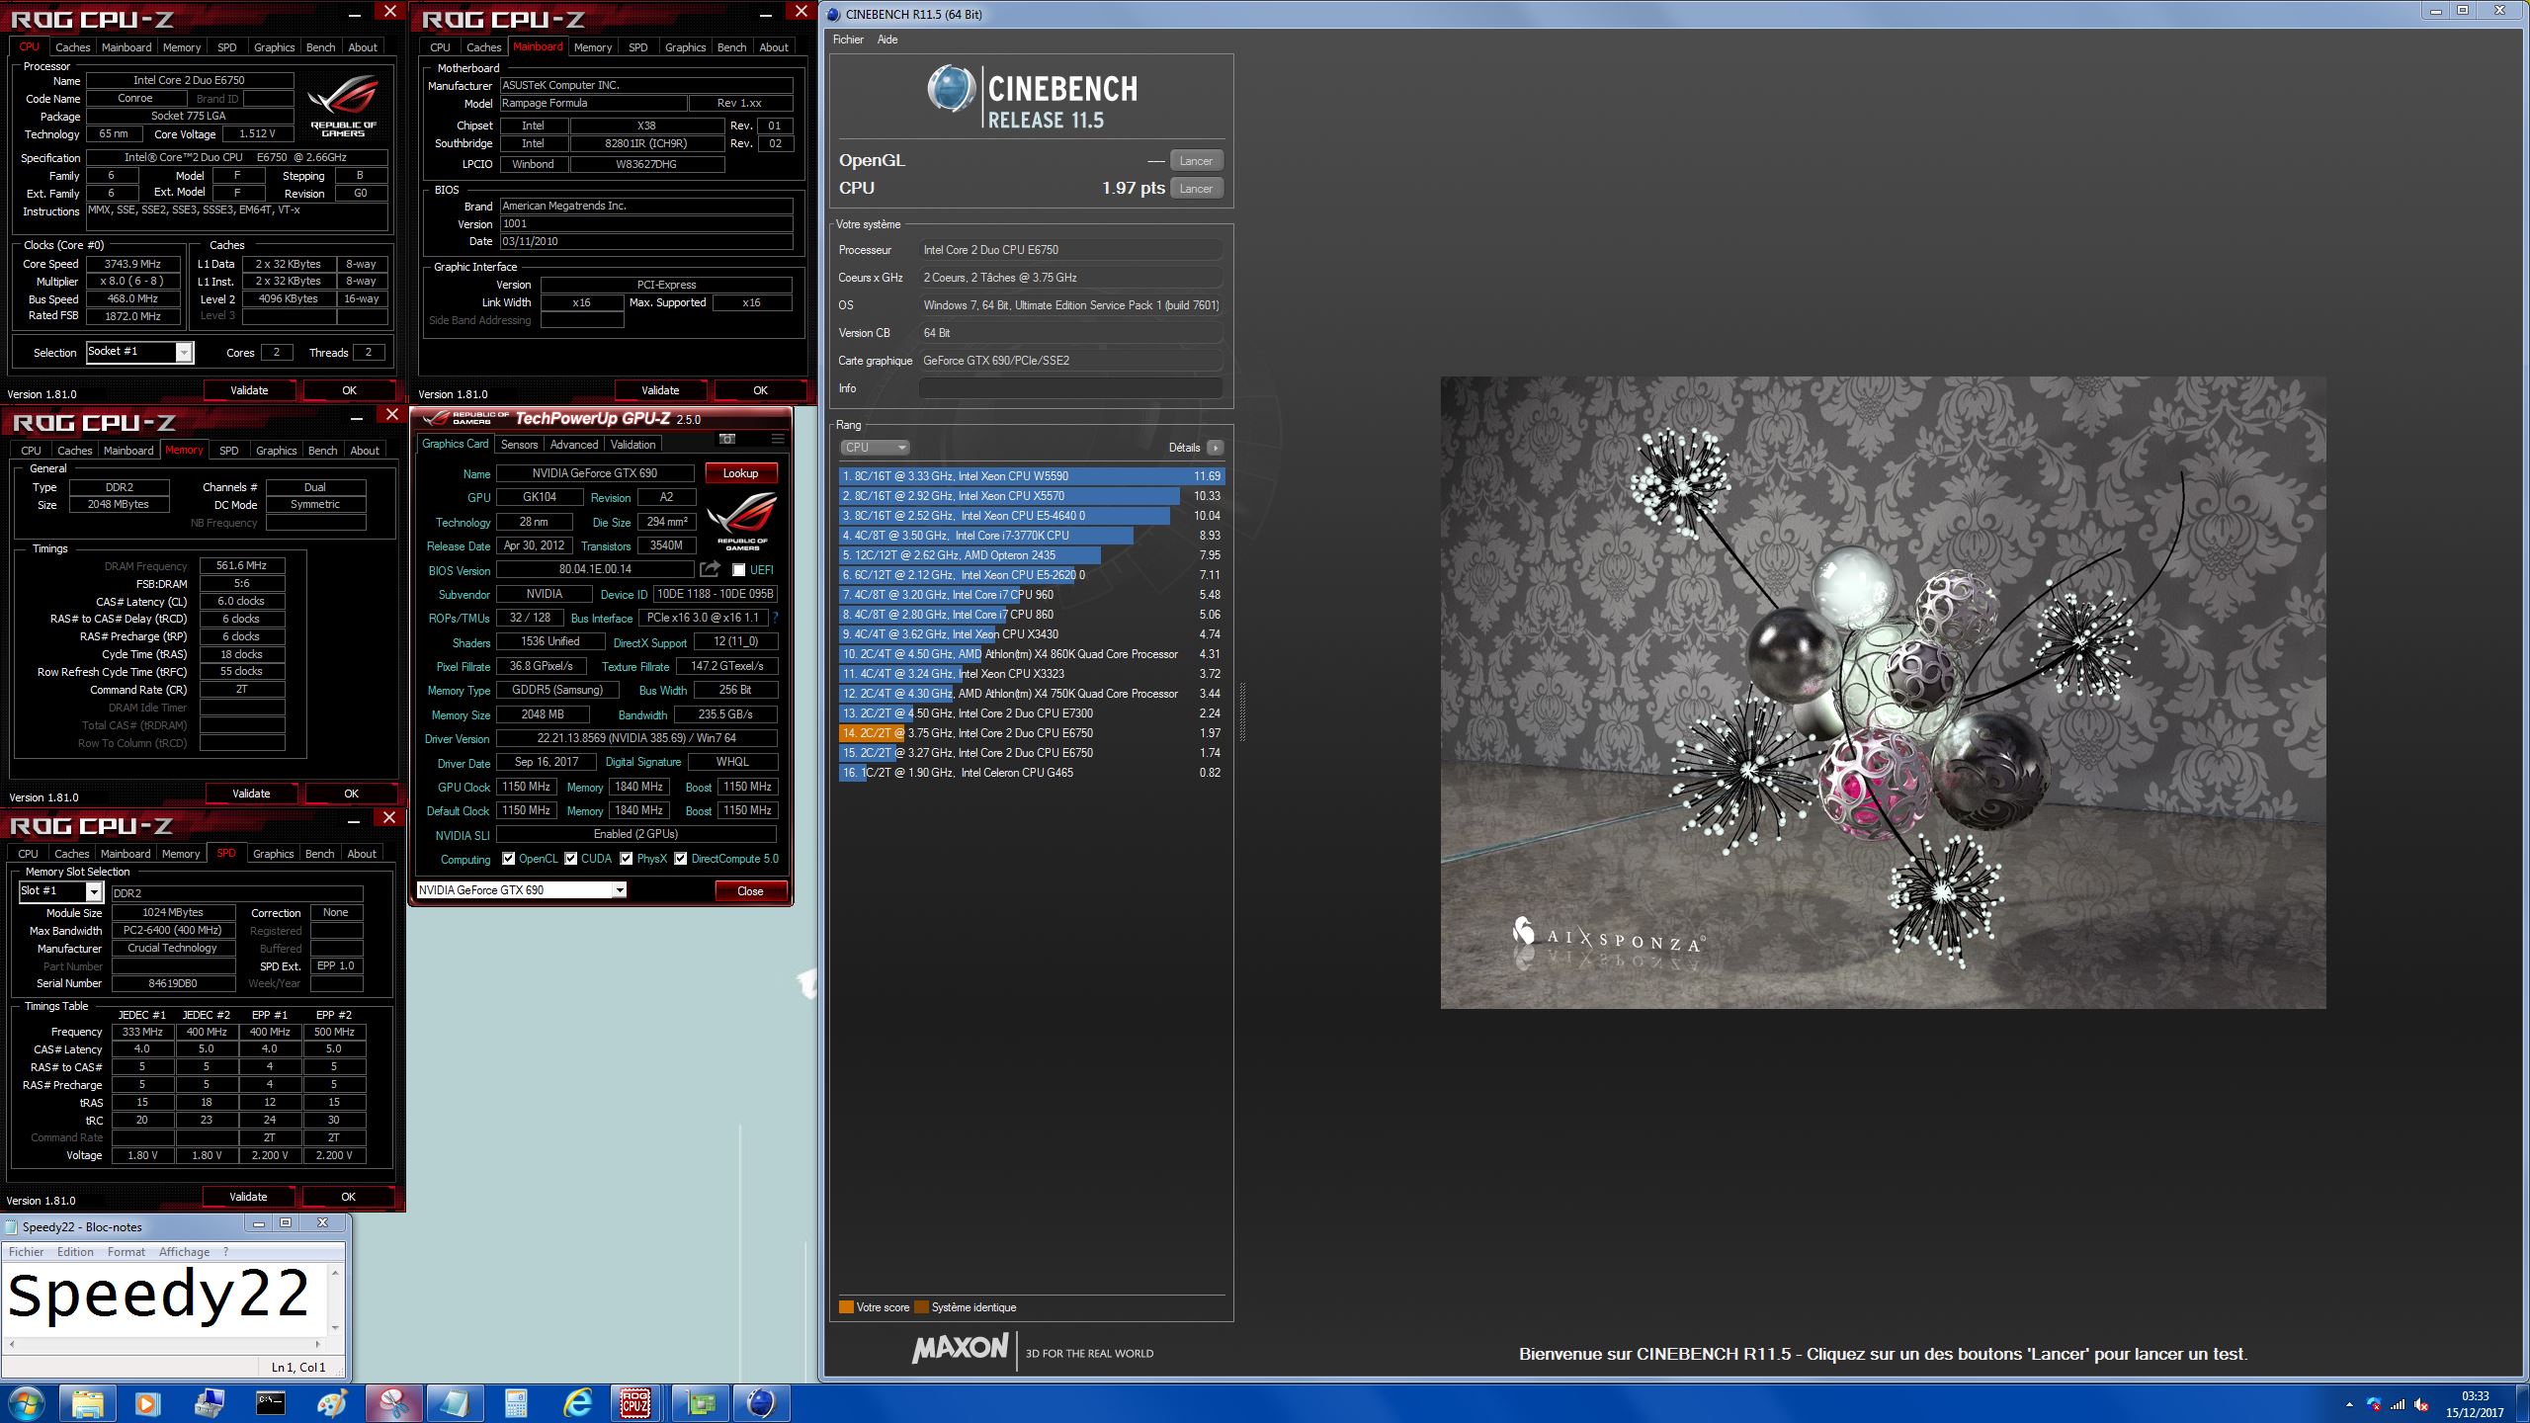2530x1423 pixels.
Task: Click the bus interface question mark
Action: click(x=775, y=618)
